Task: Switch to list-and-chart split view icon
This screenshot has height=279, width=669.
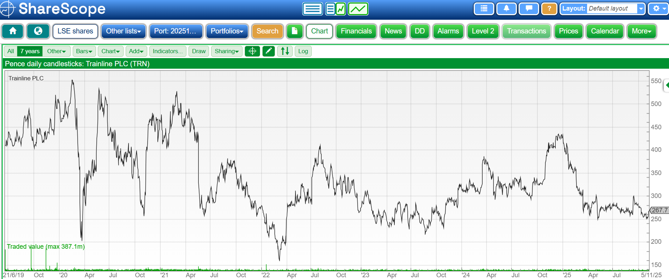Action: click(x=335, y=9)
